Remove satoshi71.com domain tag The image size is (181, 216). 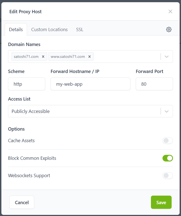click(43, 56)
